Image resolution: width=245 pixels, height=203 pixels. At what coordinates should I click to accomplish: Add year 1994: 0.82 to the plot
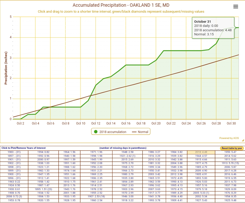[43, 152]
